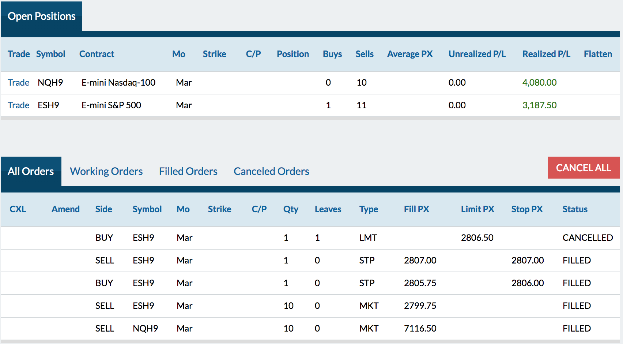Select the Open Positions tab
This screenshot has height=344, width=623.
coord(41,16)
